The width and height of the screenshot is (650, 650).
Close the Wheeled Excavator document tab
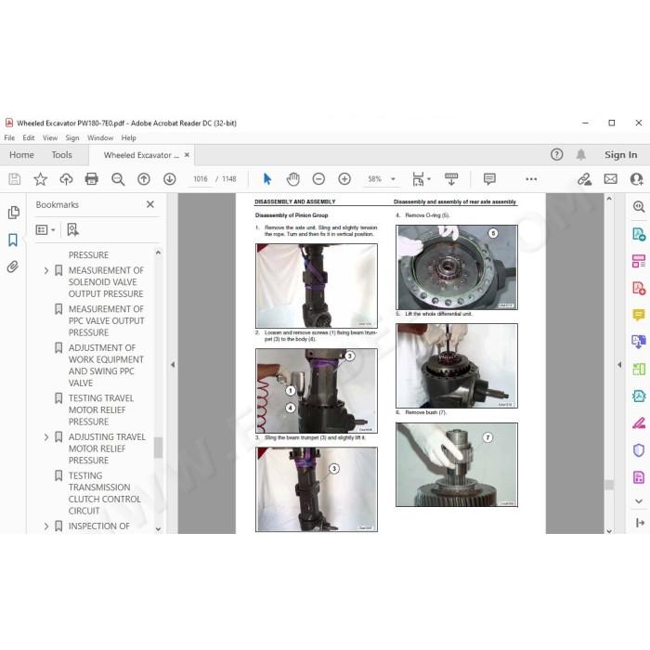click(187, 155)
